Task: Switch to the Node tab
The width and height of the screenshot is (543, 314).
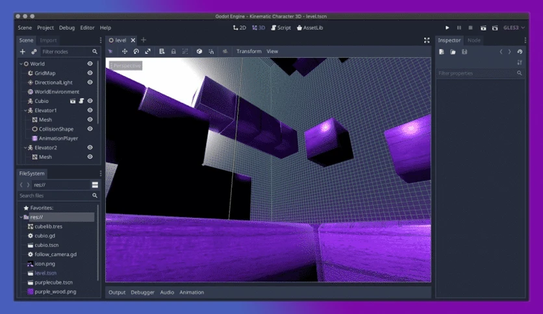Action: 474,40
